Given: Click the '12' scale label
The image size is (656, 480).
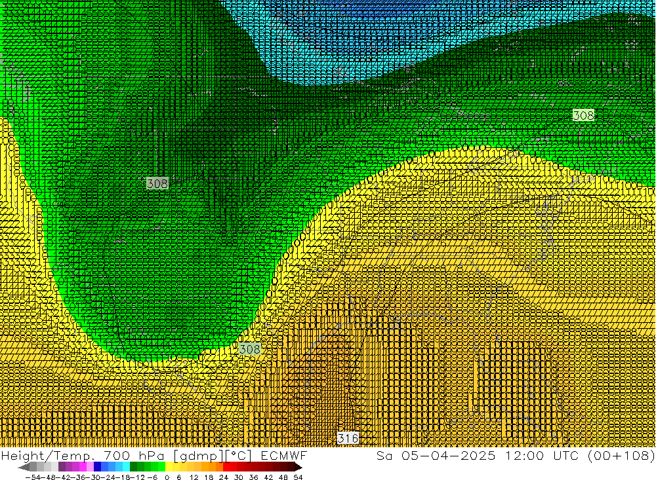Looking at the screenshot, I should pyautogui.click(x=194, y=477).
